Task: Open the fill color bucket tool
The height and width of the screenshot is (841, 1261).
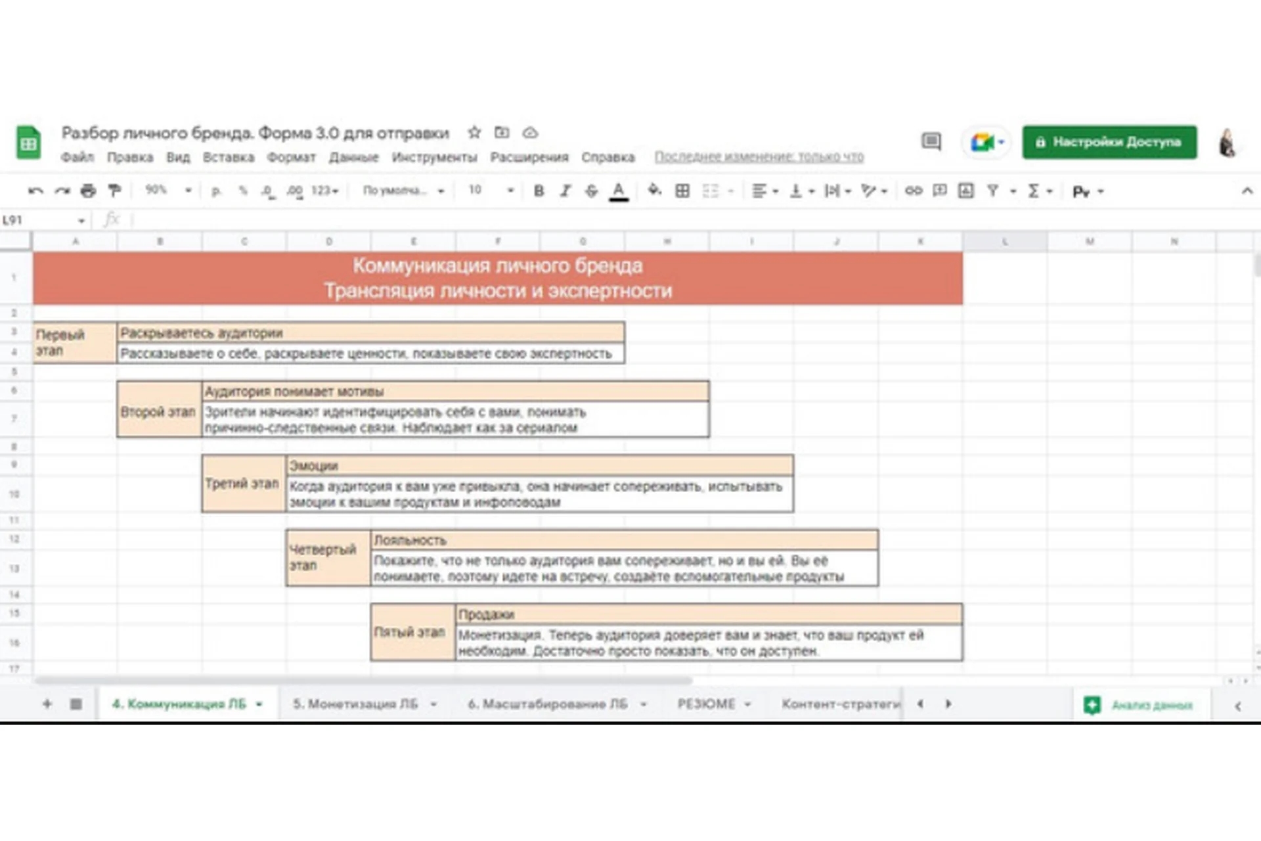Action: (x=654, y=191)
